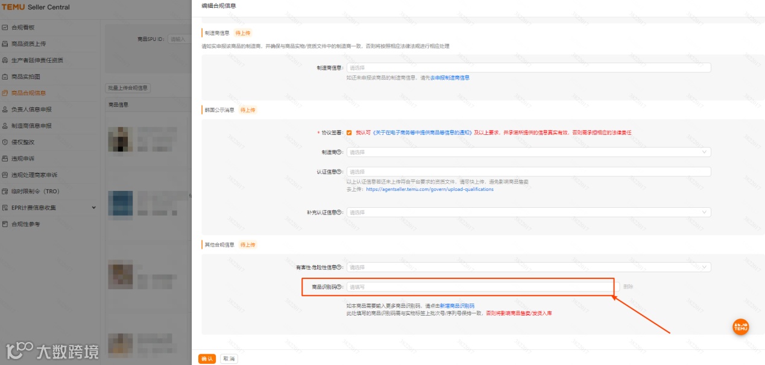Toggle the 协议签署 agreement checkbox
Image resolution: width=765 pixels, height=365 pixels.
(x=349, y=133)
